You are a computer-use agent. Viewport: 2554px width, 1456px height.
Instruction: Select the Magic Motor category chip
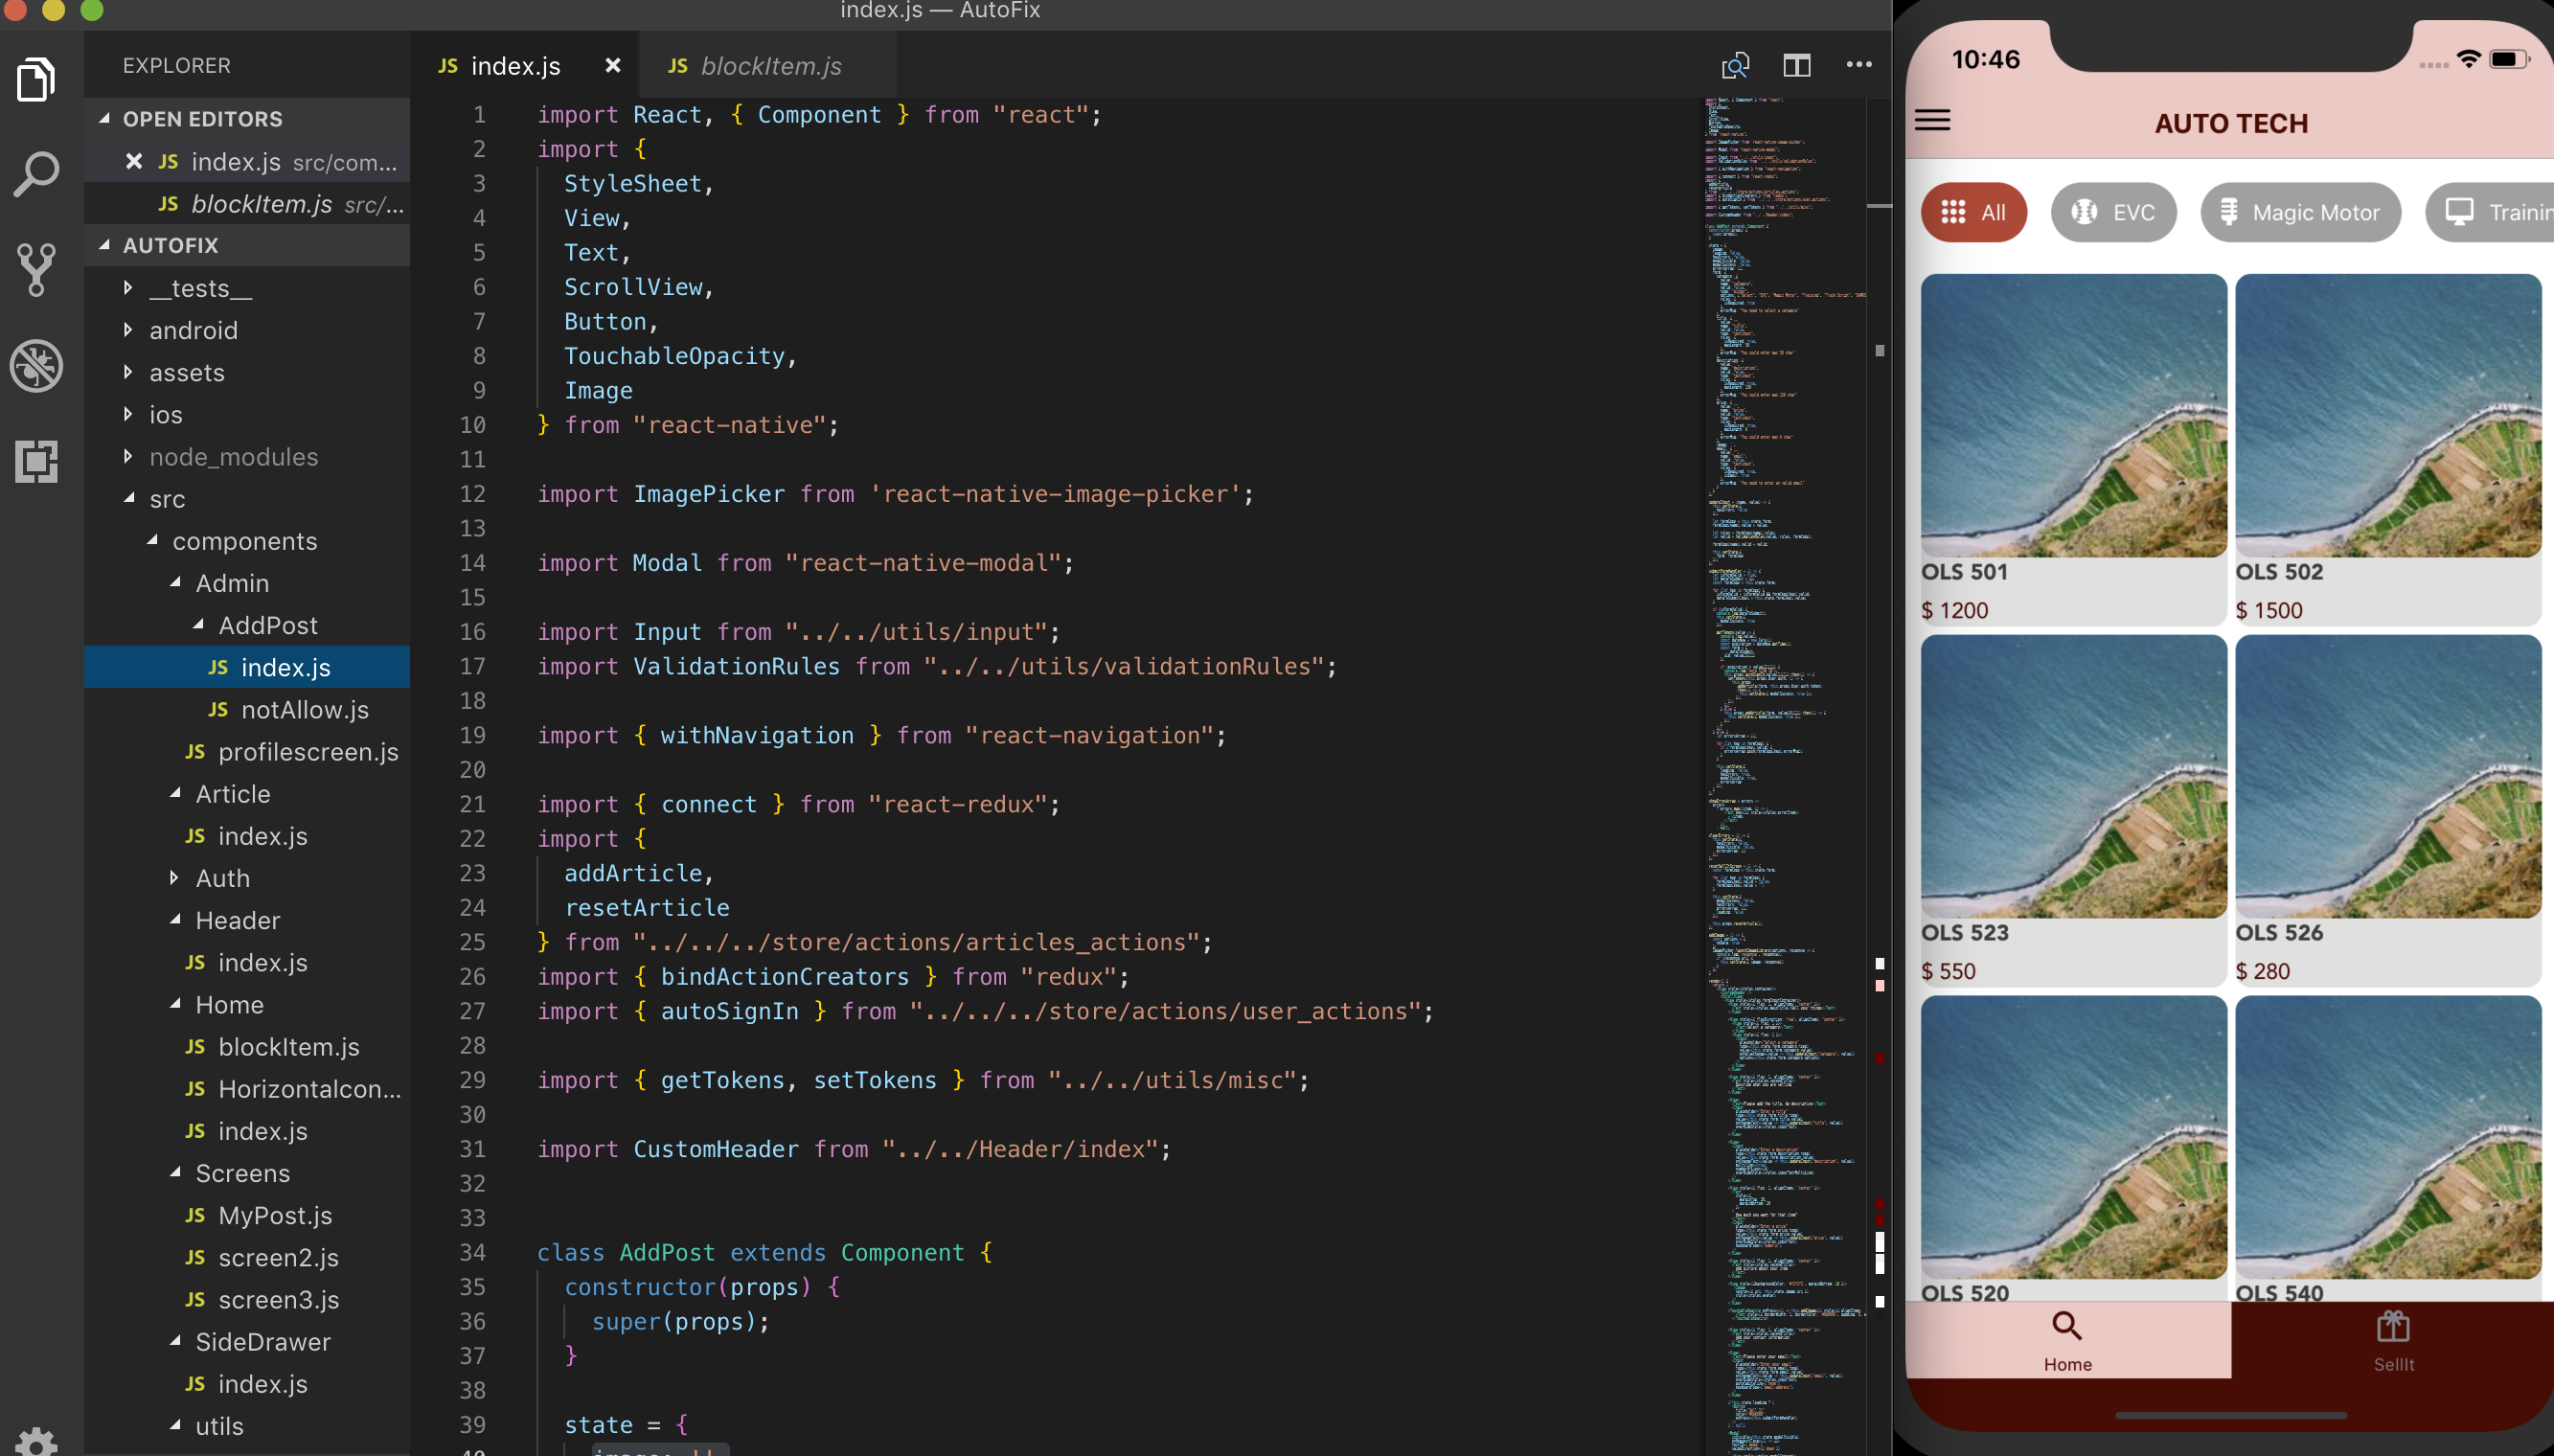click(x=2299, y=212)
